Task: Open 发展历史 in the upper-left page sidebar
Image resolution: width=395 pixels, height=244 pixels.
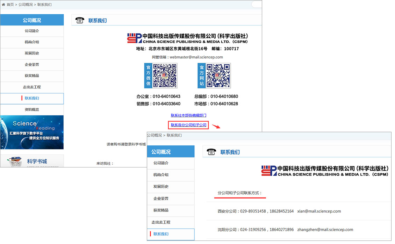Action: (x=32, y=53)
